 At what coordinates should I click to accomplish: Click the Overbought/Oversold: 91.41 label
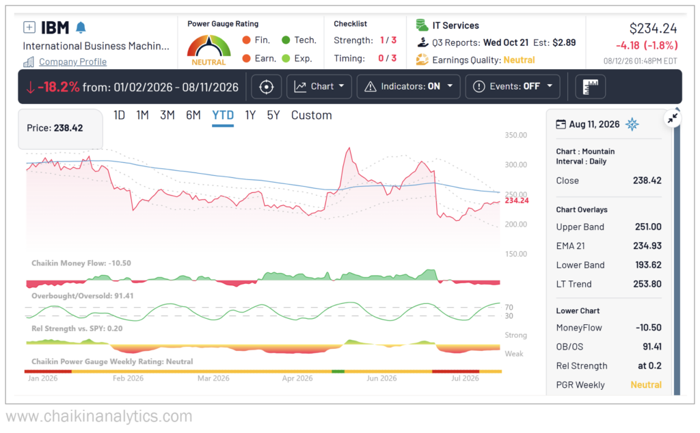pos(82,296)
